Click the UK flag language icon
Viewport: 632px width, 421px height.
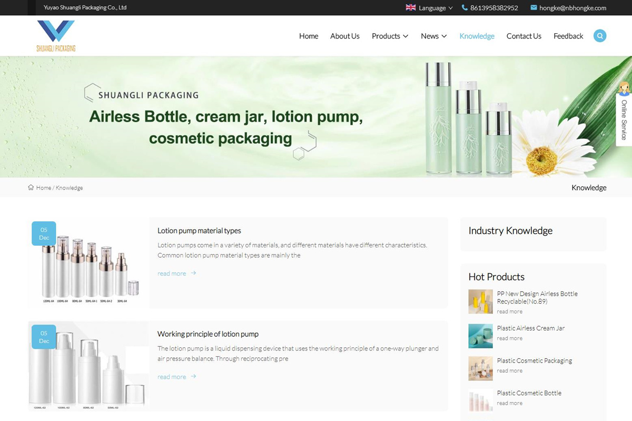[x=411, y=7]
